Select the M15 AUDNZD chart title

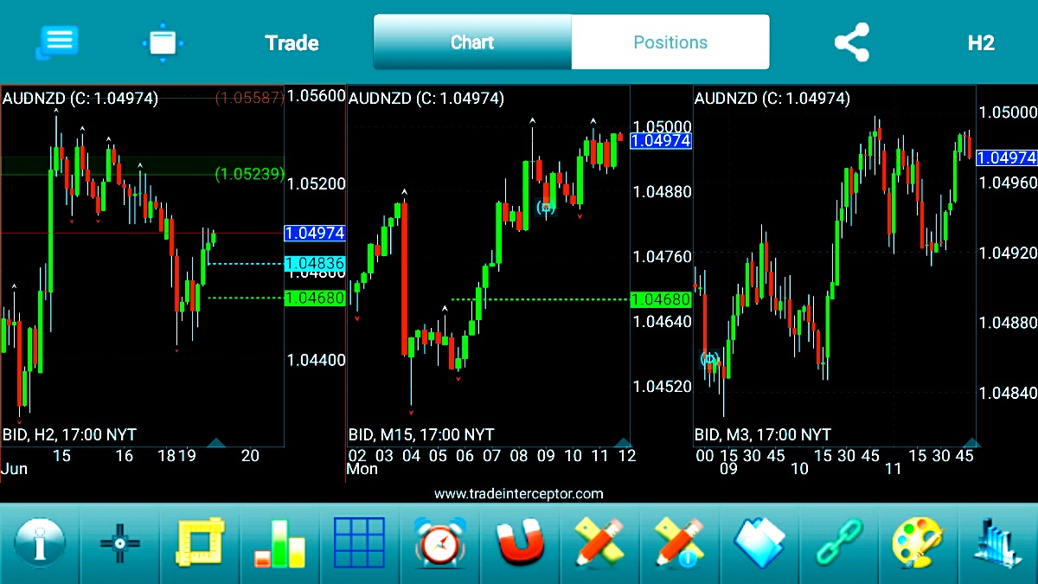pyautogui.click(x=426, y=99)
